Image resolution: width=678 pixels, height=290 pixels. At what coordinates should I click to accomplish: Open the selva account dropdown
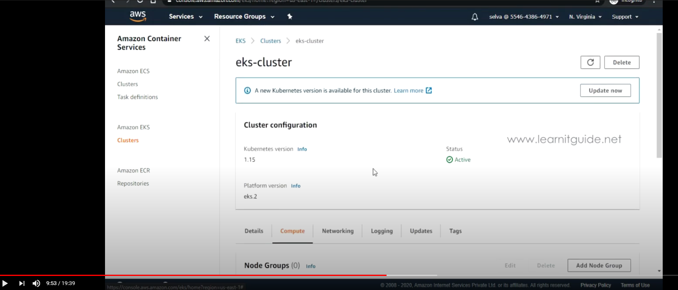[x=524, y=17]
